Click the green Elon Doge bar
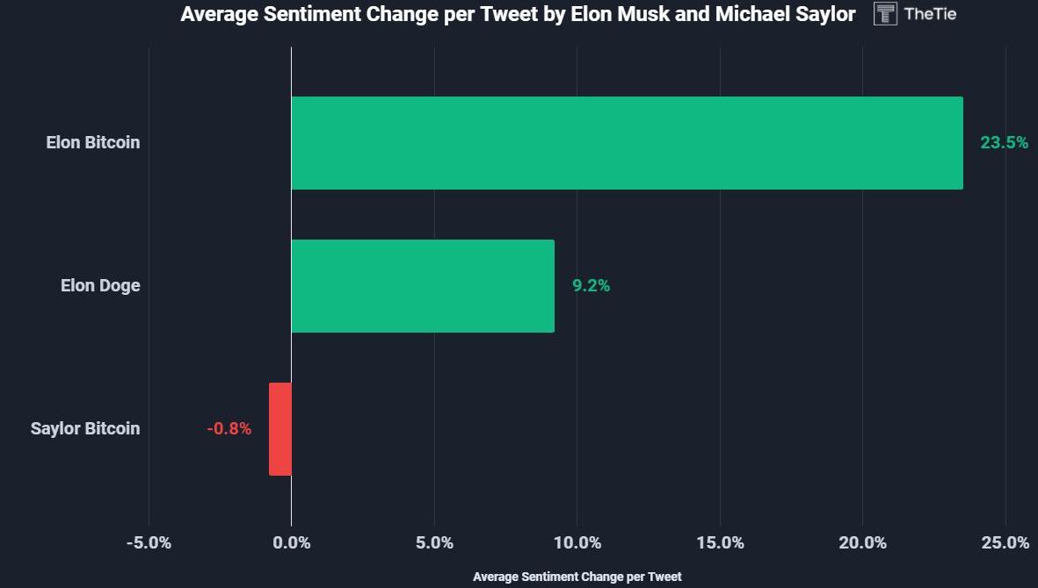Screen dimensions: 1038x588 coord(423,286)
